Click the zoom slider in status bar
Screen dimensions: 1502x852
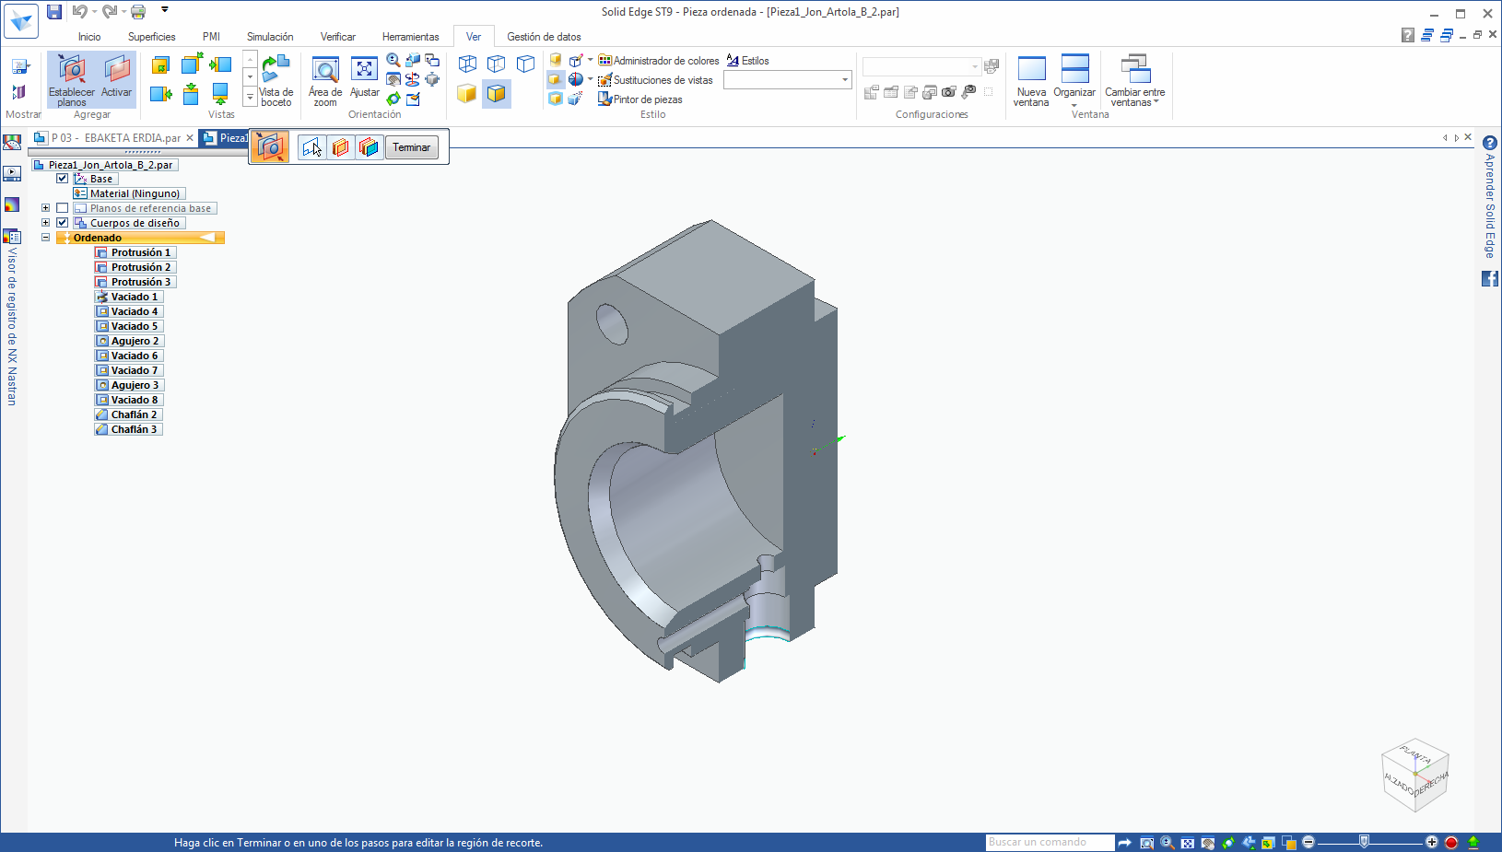[1364, 842]
